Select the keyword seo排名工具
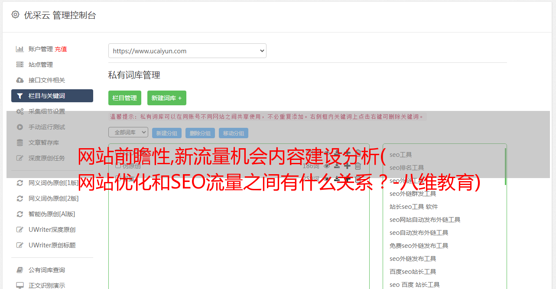This screenshot has width=556, height=289. pyautogui.click(x=407, y=168)
